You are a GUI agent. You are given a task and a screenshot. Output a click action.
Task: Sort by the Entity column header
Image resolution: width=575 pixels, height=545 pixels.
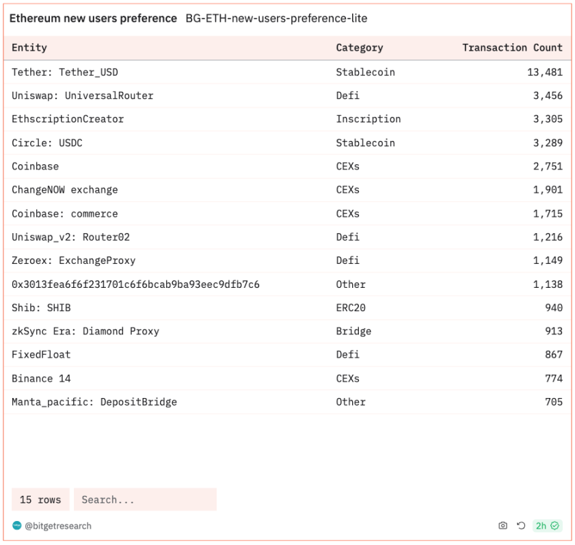(x=29, y=48)
